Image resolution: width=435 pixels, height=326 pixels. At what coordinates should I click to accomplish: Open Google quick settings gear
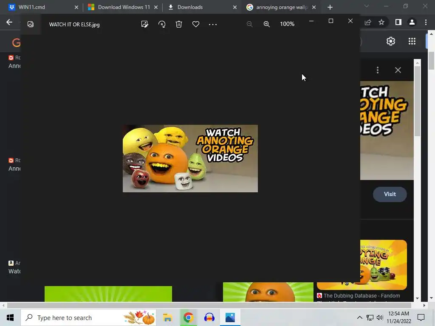[391, 41]
